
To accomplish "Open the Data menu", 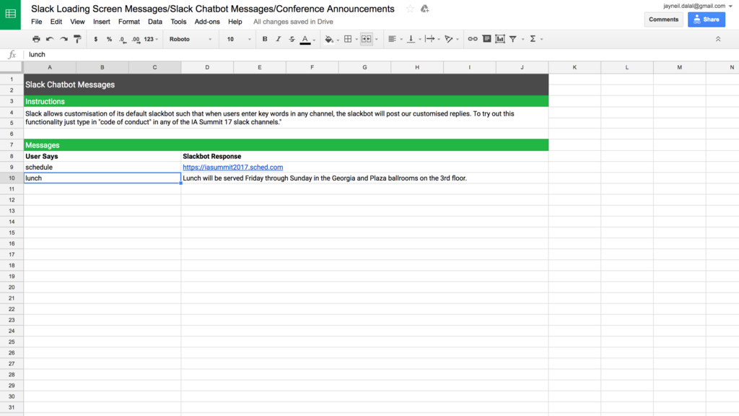I will click(154, 22).
